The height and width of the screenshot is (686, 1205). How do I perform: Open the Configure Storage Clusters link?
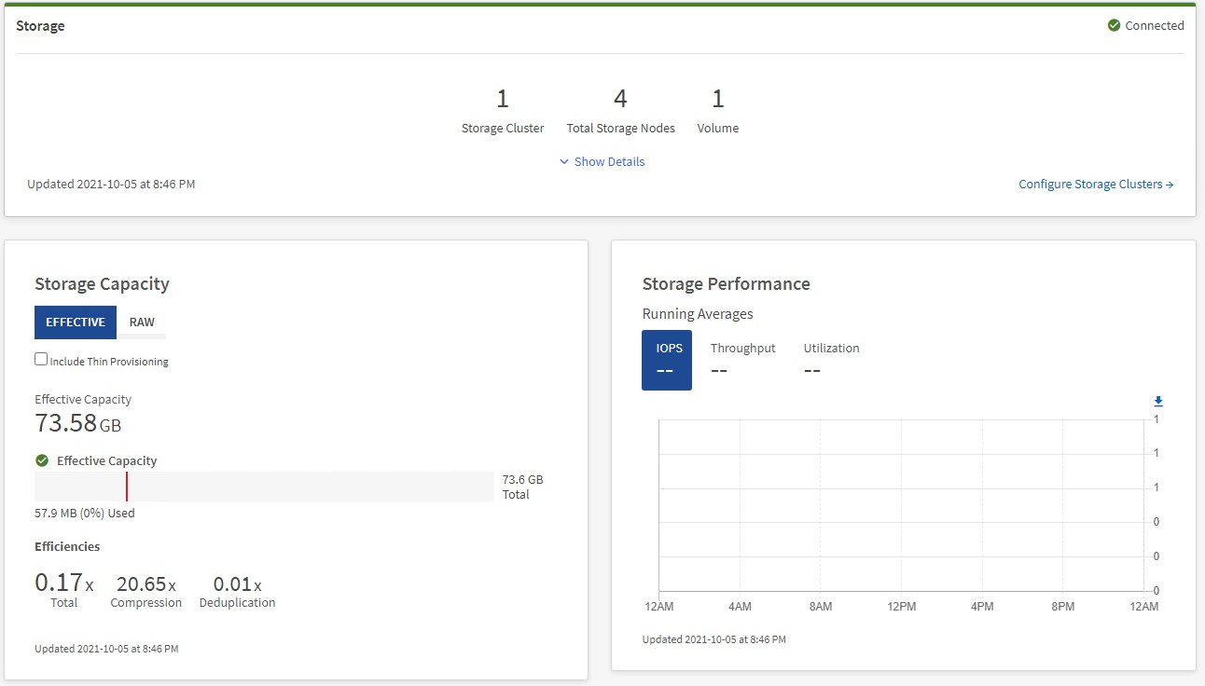(1095, 185)
